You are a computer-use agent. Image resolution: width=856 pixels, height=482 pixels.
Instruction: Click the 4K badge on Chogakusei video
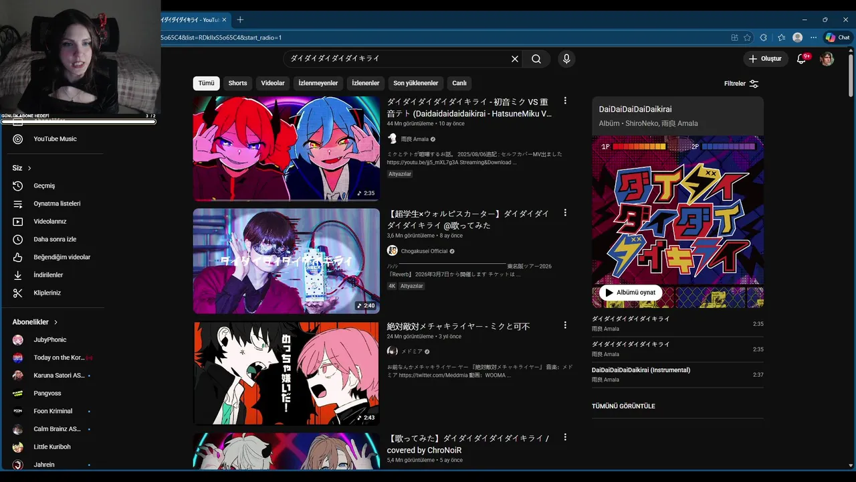392,286
